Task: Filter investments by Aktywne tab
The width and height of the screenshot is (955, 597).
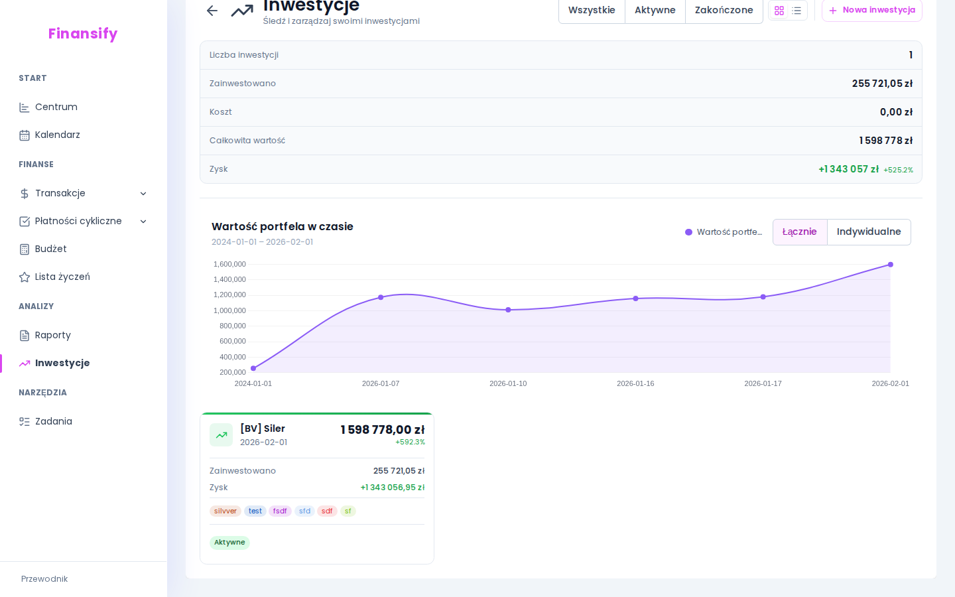Action: pyautogui.click(x=655, y=11)
